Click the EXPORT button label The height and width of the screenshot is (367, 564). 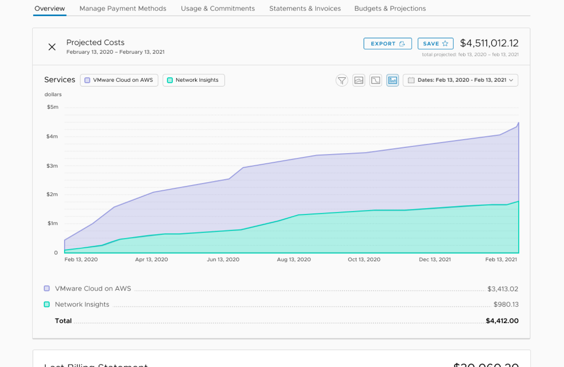[383, 43]
